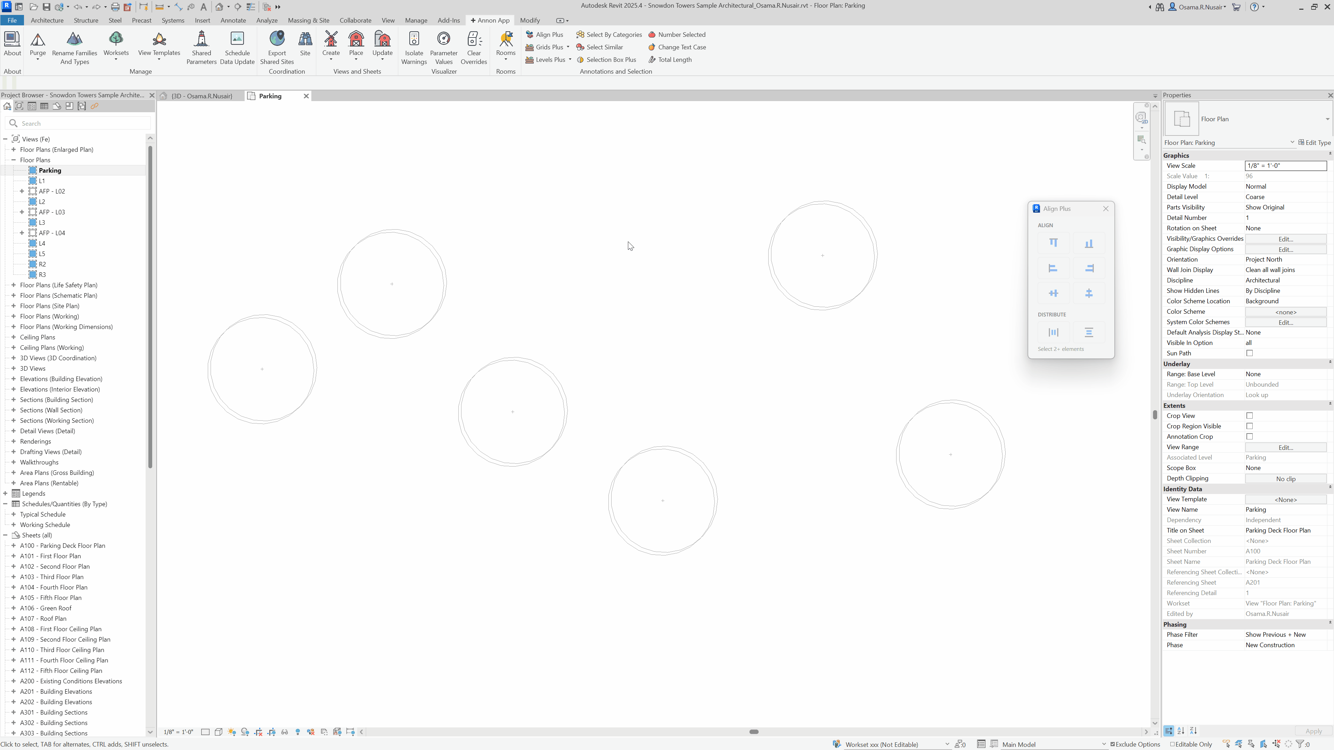Toggle Crop Region Visible checkbox
The width and height of the screenshot is (1334, 750).
coord(1250,426)
